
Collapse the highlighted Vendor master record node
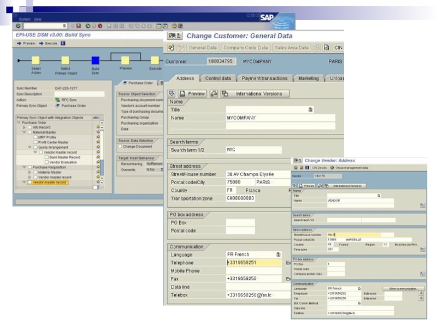24,182
